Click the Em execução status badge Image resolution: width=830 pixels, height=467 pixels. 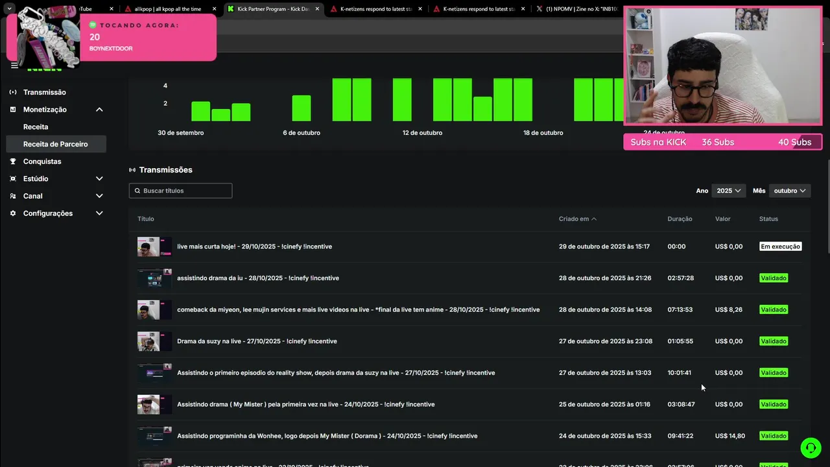click(781, 246)
